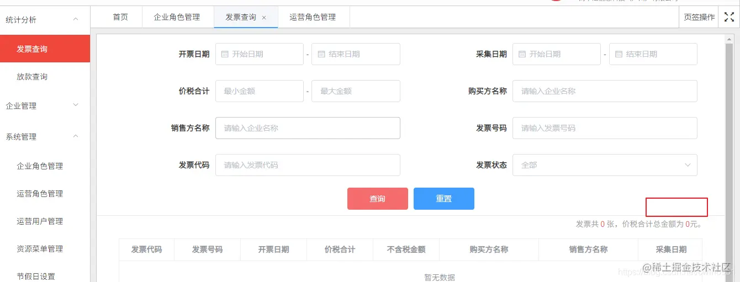Open 页签操作 tab actions menu

(699, 17)
